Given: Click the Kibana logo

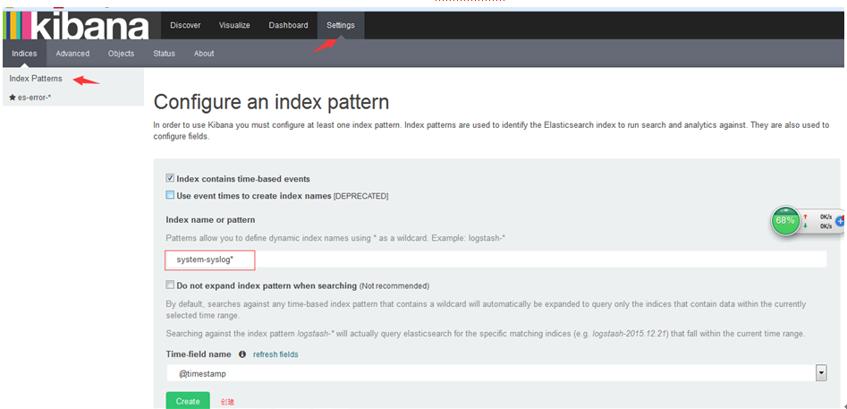Looking at the screenshot, I should [x=76, y=25].
